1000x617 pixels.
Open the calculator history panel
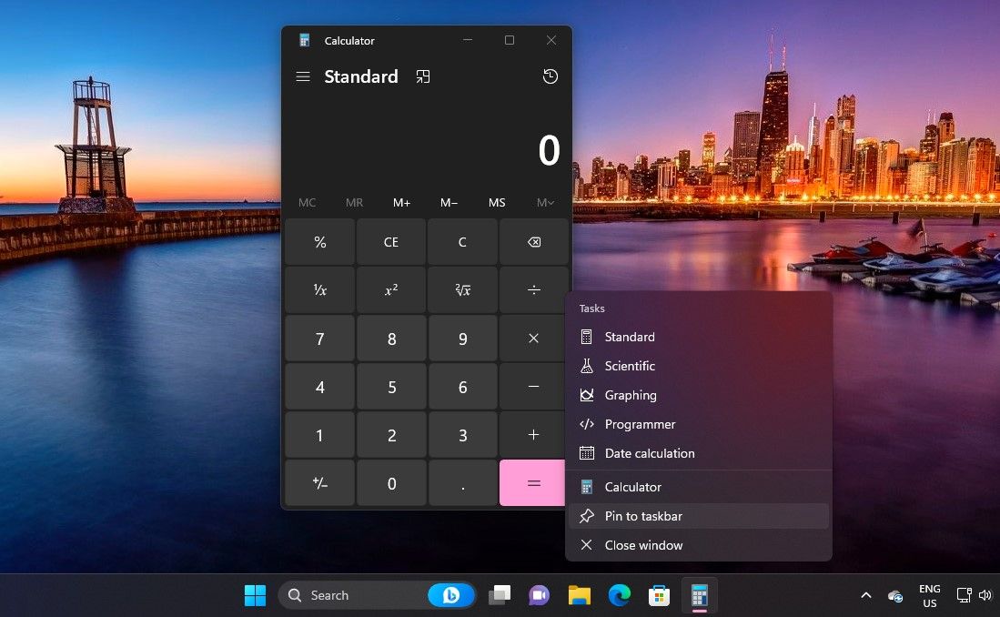[551, 76]
